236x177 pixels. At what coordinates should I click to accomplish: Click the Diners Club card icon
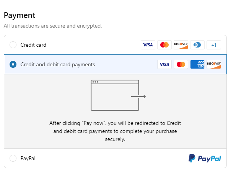click(x=197, y=45)
